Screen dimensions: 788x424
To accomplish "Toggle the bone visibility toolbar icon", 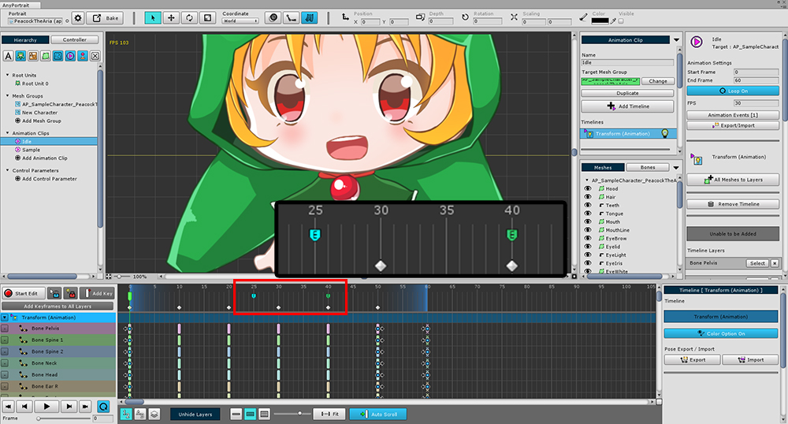I will (x=291, y=18).
